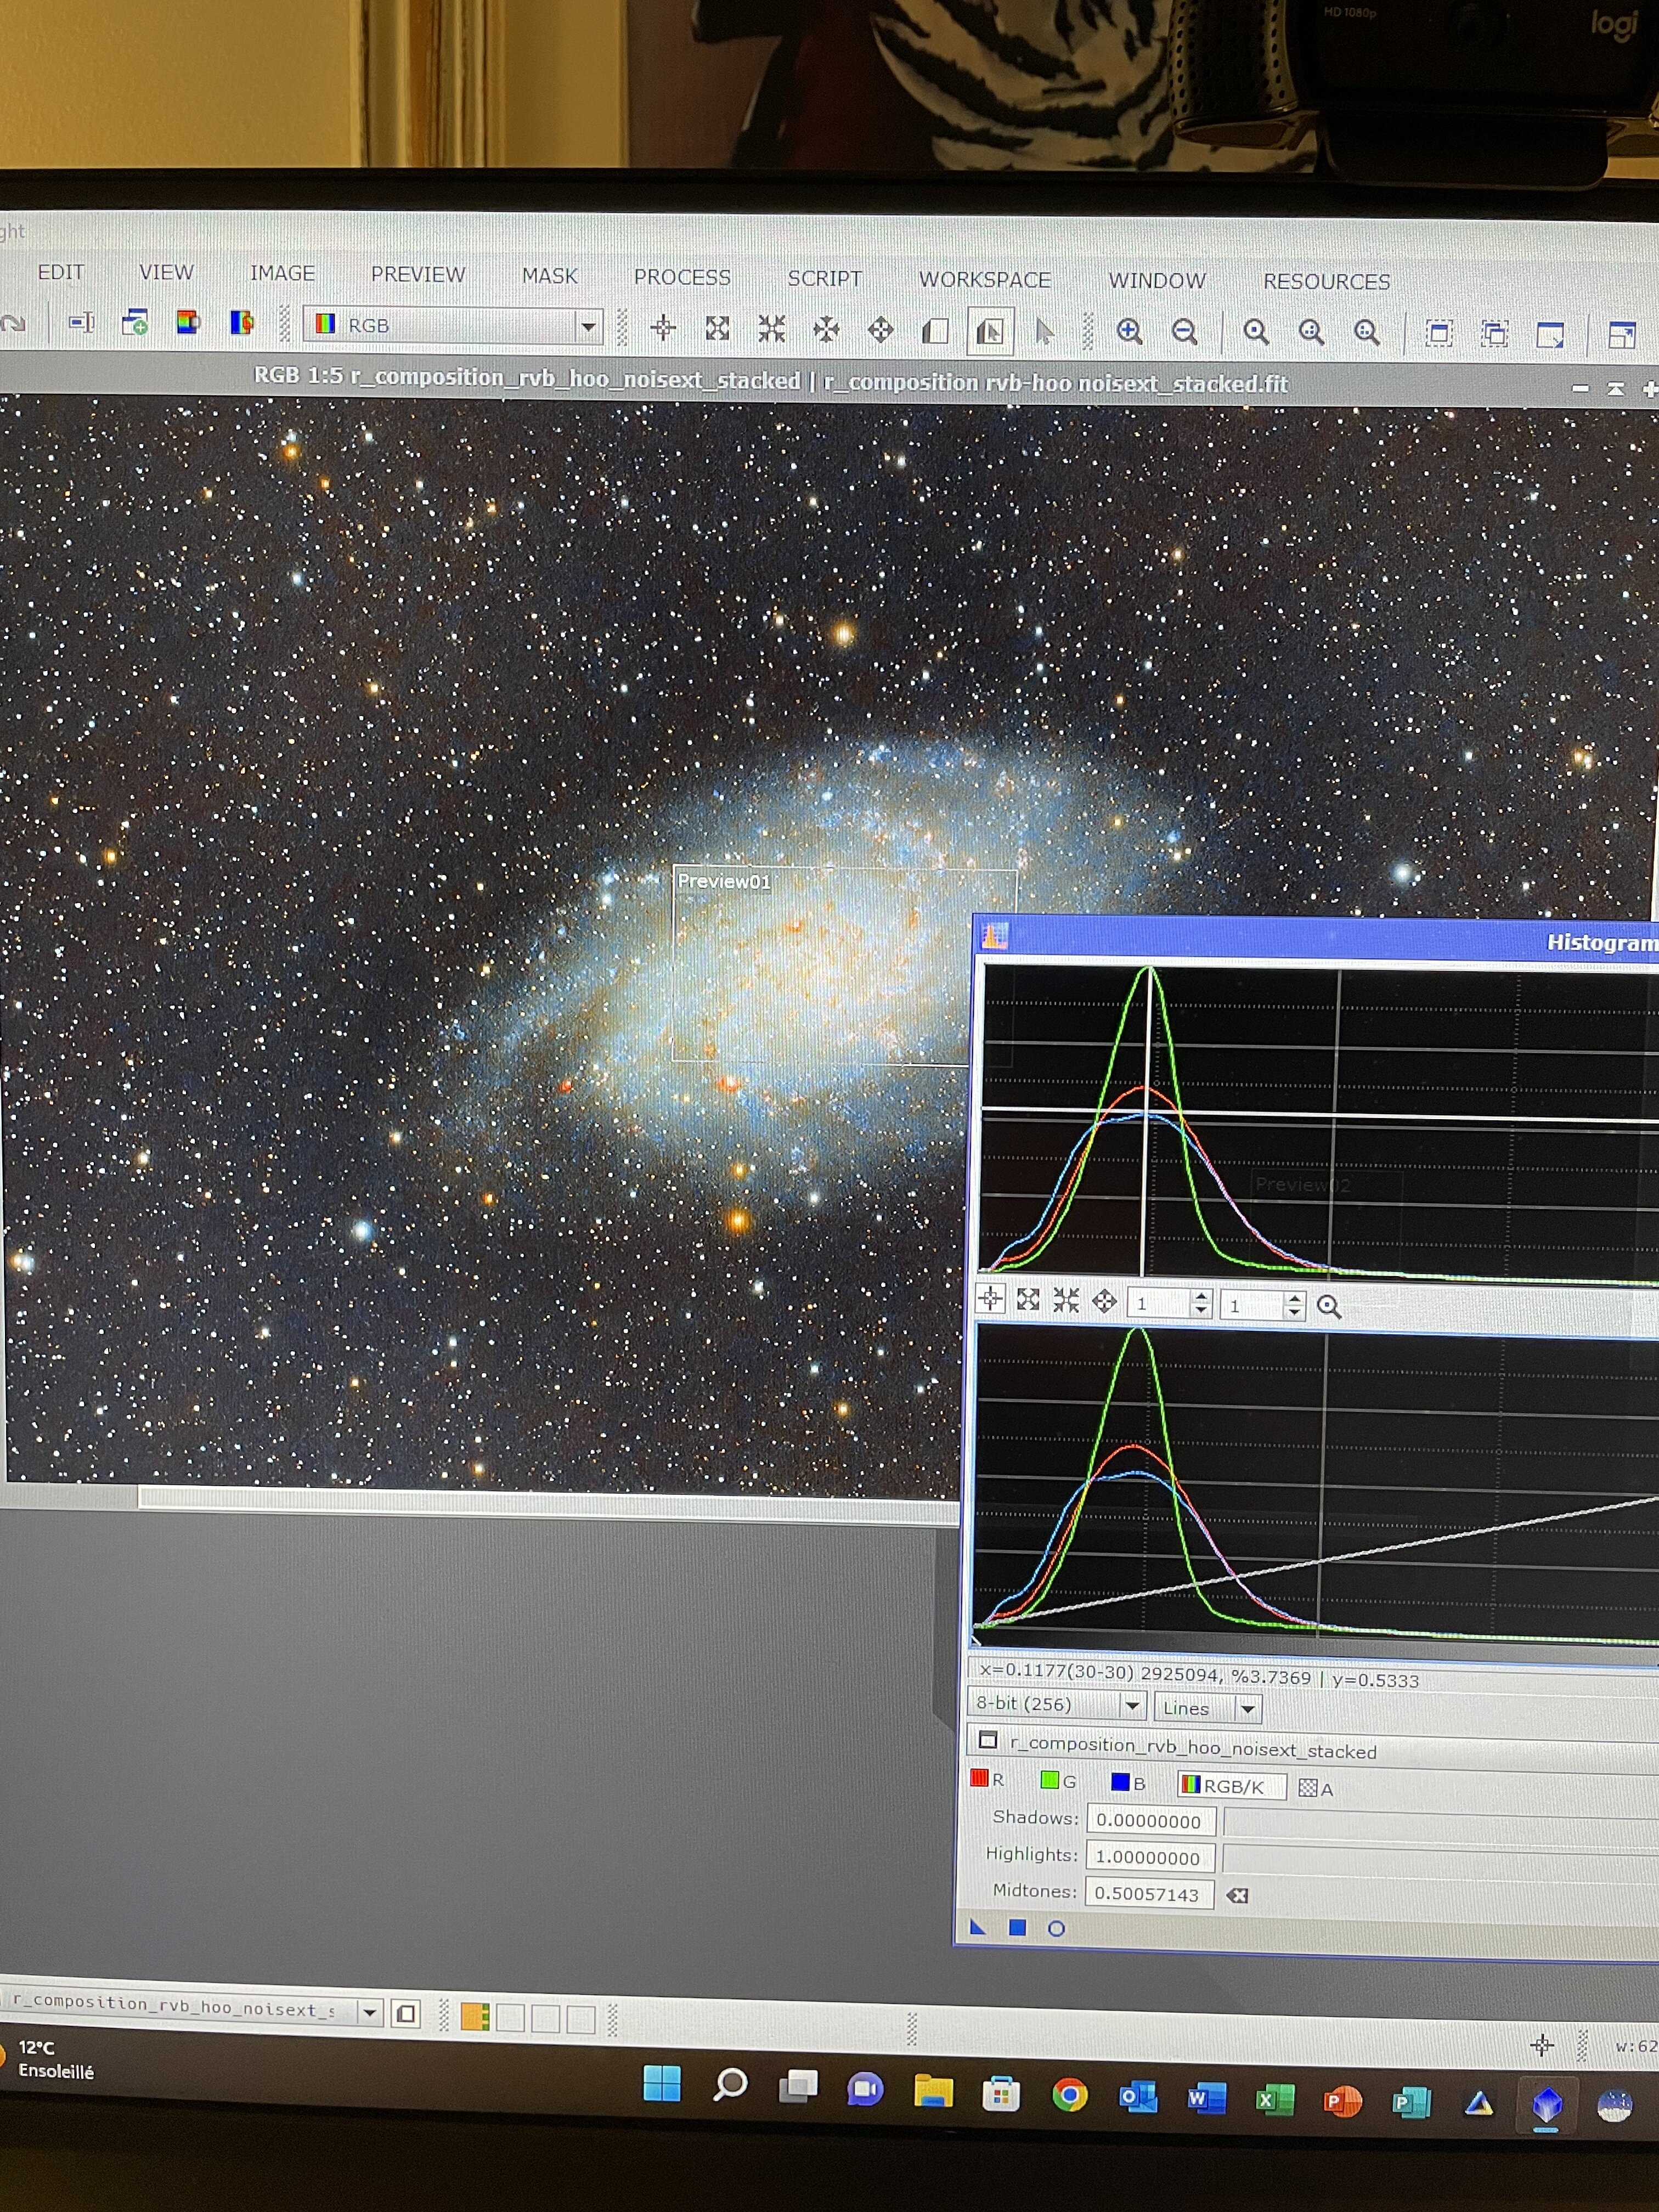Click the r_composition_rvb_hoo_noisext_stacked view selector row

click(x=1192, y=1749)
